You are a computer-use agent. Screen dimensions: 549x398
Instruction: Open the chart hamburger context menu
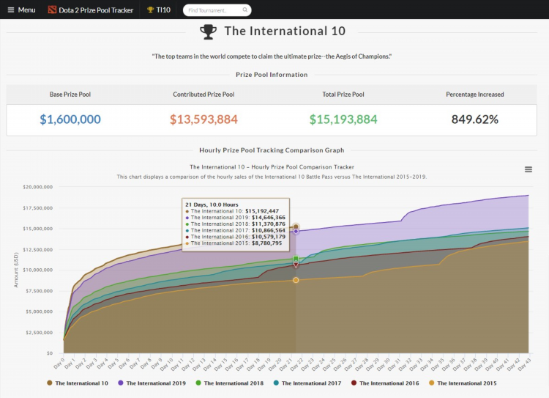tap(529, 170)
